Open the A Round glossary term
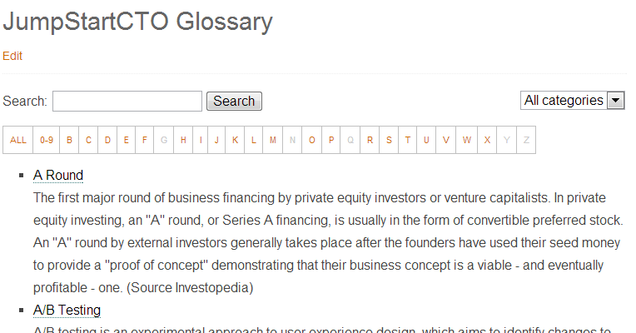The image size is (636, 333). coord(58,176)
